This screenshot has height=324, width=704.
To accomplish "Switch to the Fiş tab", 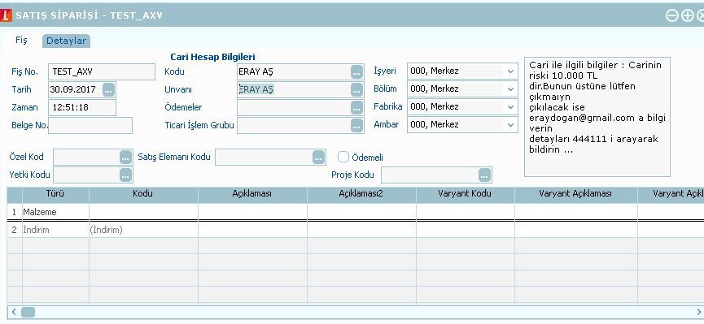I will [x=21, y=41].
